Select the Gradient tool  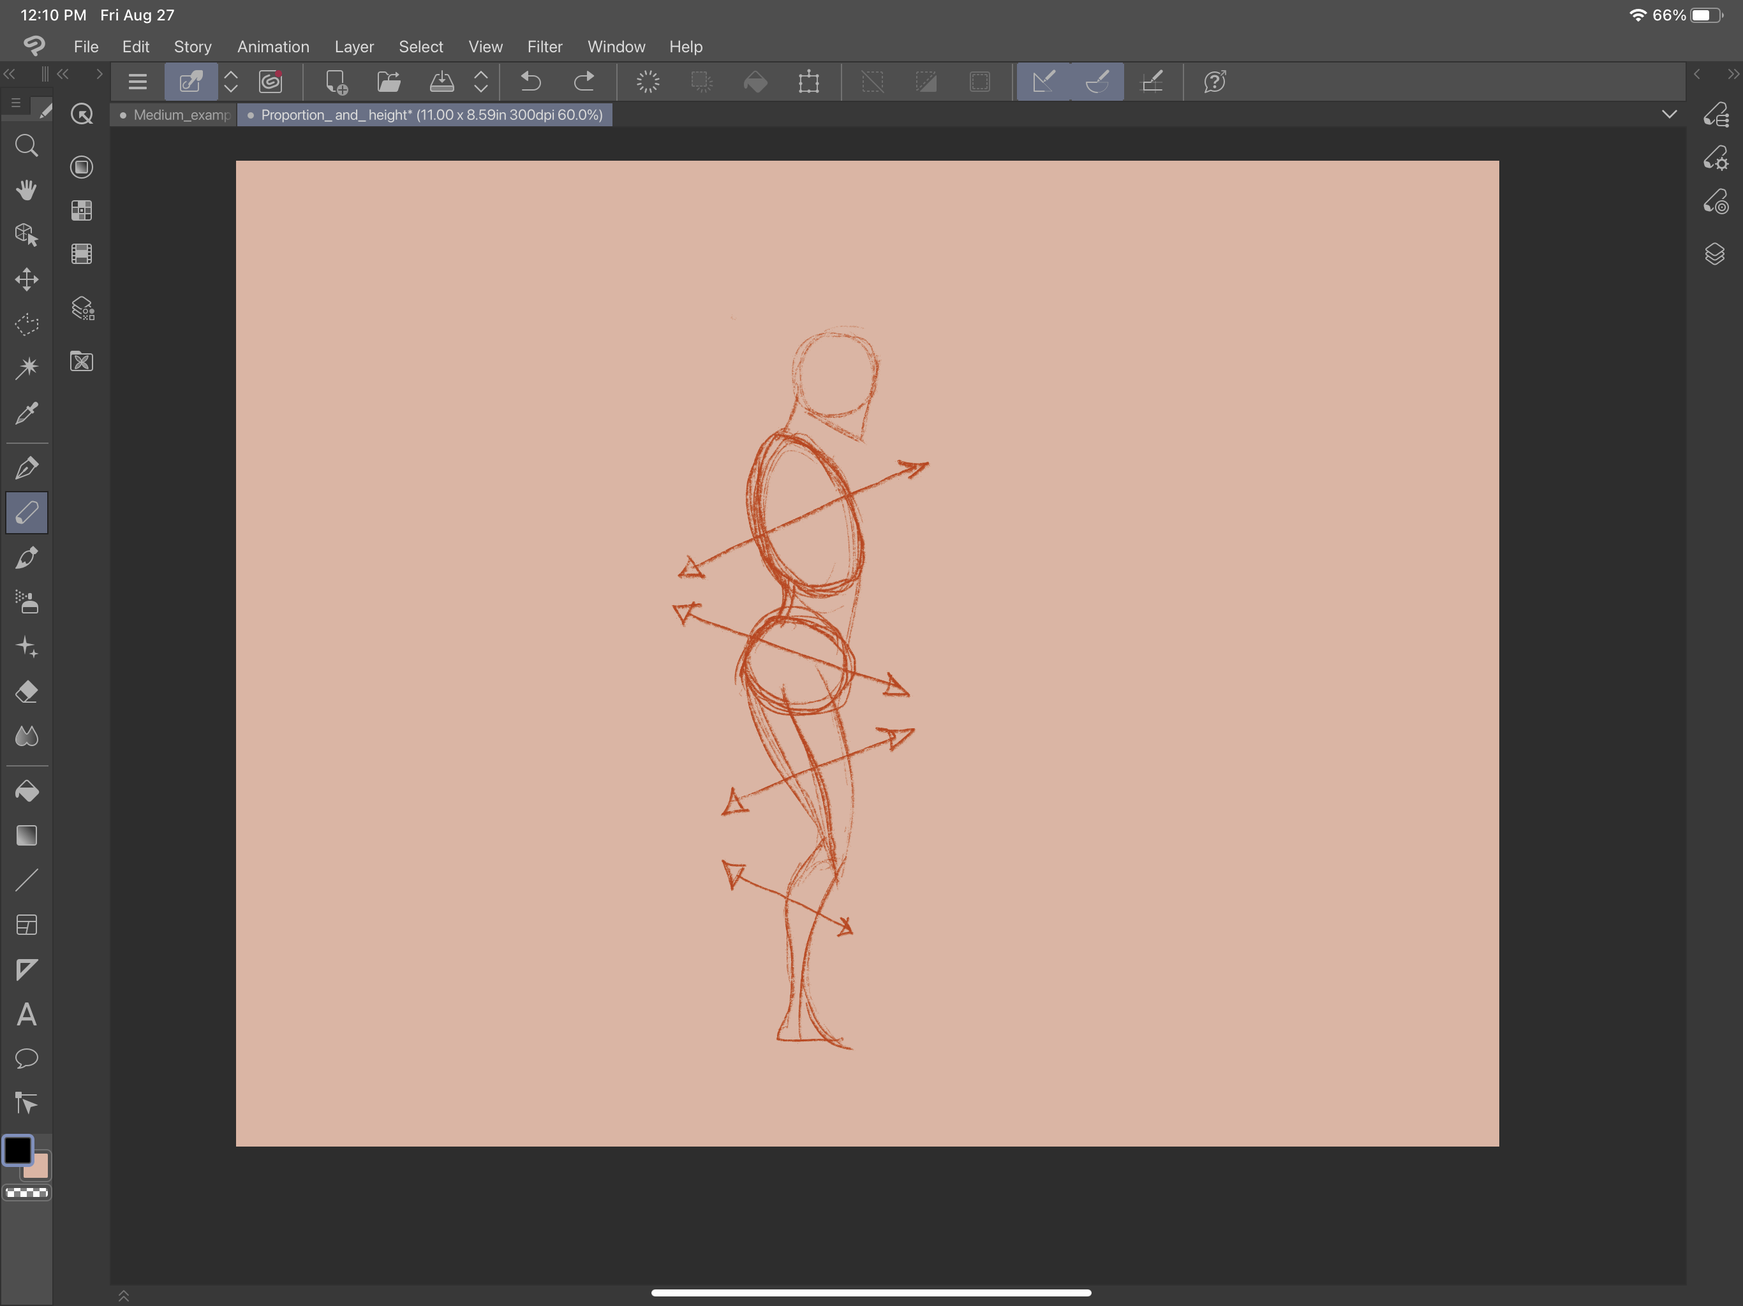[x=27, y=835]
